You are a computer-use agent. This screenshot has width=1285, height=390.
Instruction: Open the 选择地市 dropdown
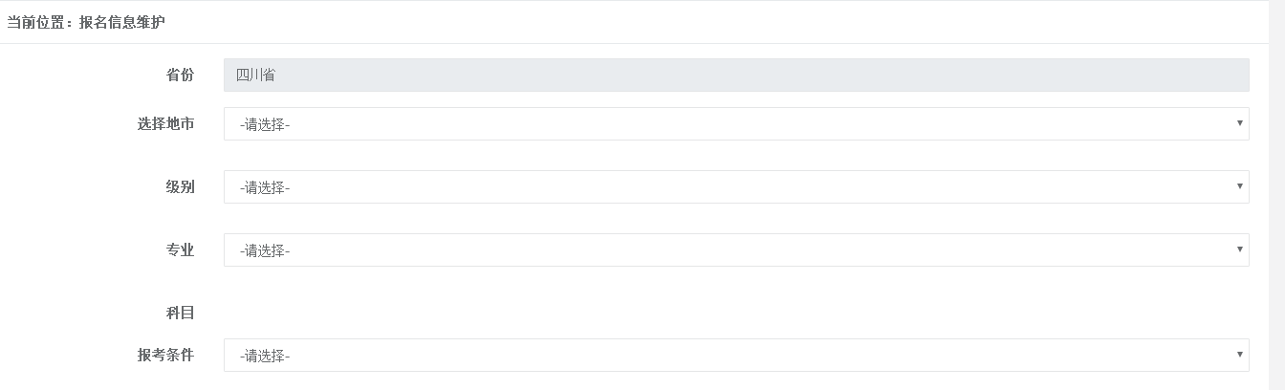tap(735, 124)
